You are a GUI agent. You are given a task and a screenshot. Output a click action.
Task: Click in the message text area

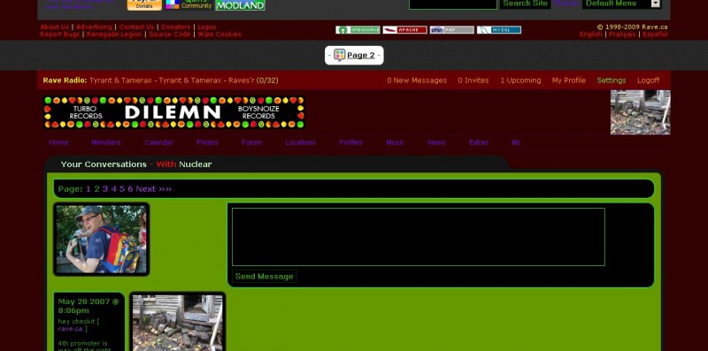418,237
